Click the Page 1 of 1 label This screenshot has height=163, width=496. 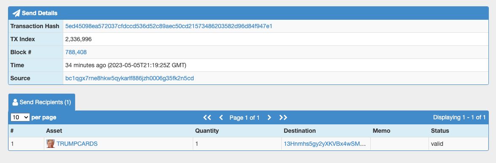(x=245, y=118)
